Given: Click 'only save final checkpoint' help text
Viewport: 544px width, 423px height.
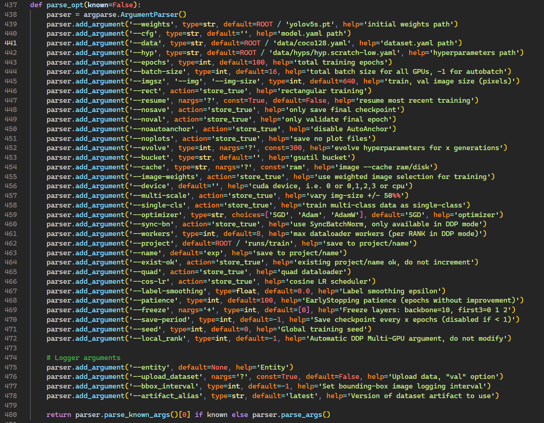Looking at the screenshot, I should pyautogui.click(x=343, y=110).
